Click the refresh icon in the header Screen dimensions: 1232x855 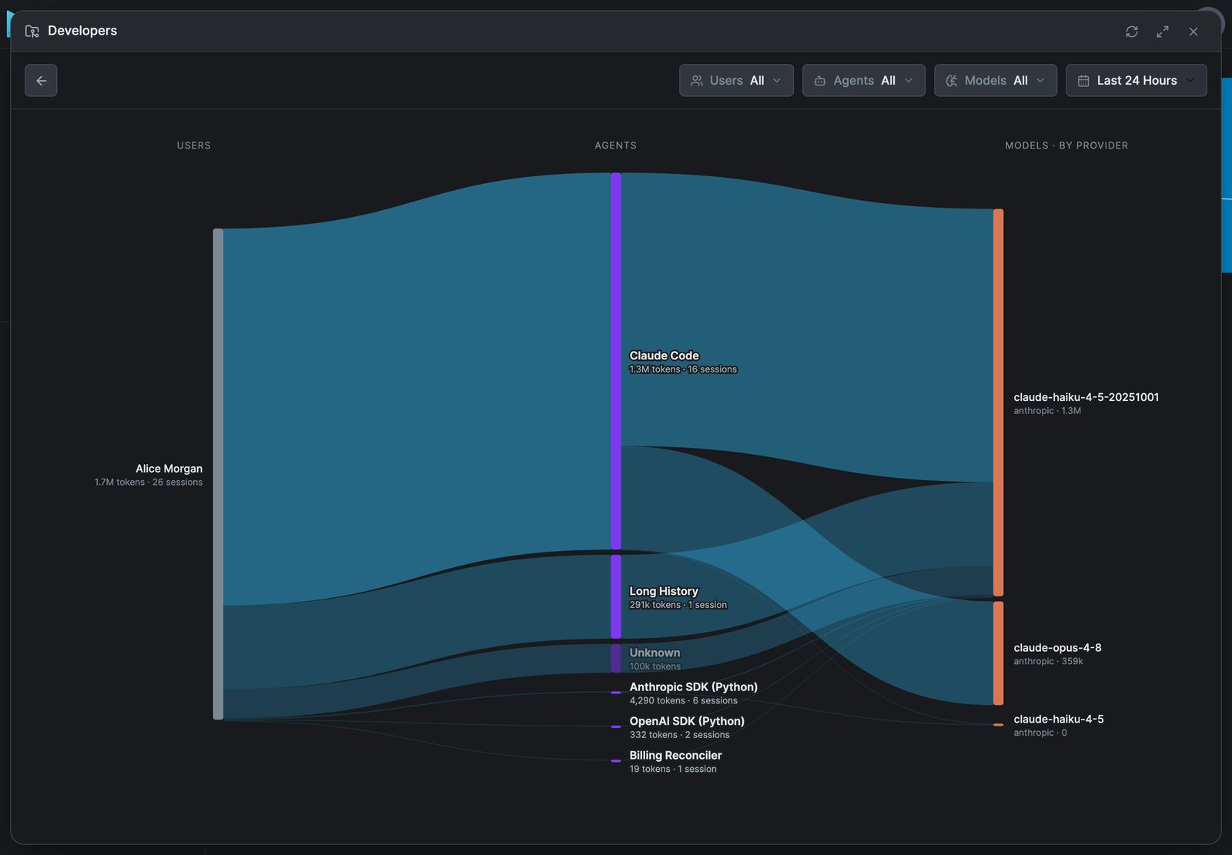[1131, 32]
